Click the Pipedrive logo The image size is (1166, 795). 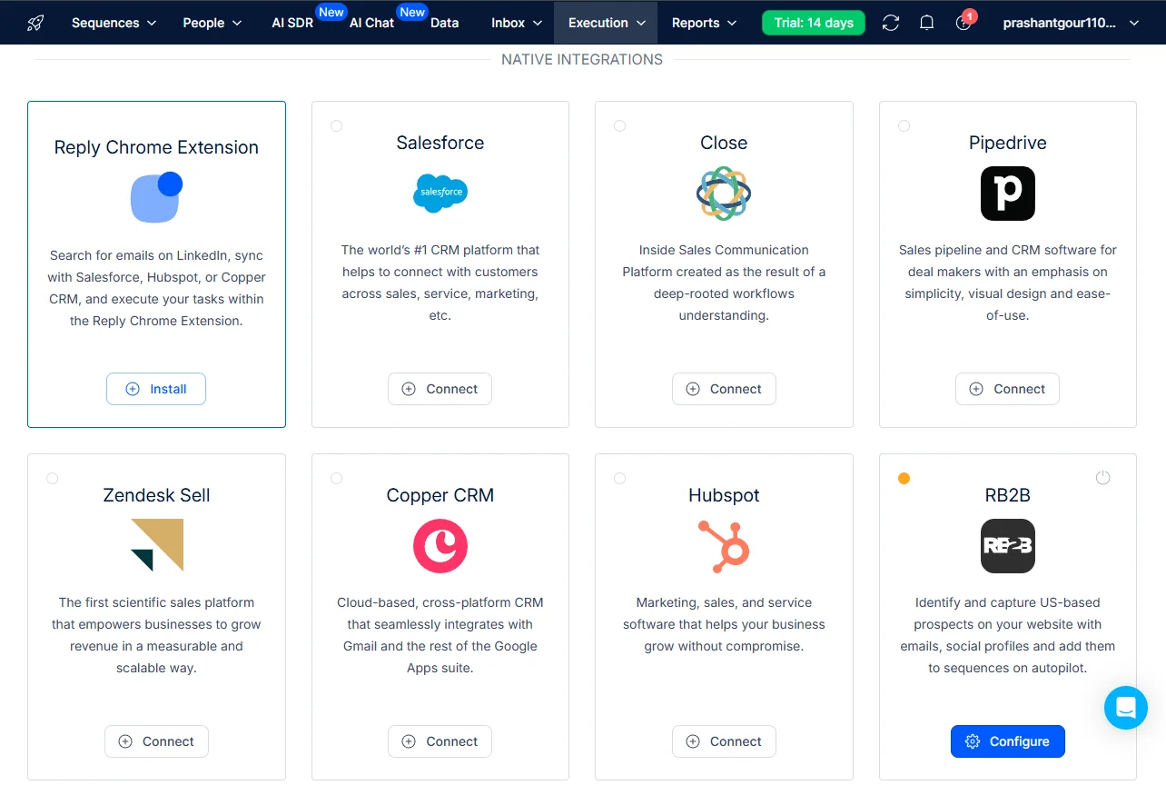[1008, 193]
